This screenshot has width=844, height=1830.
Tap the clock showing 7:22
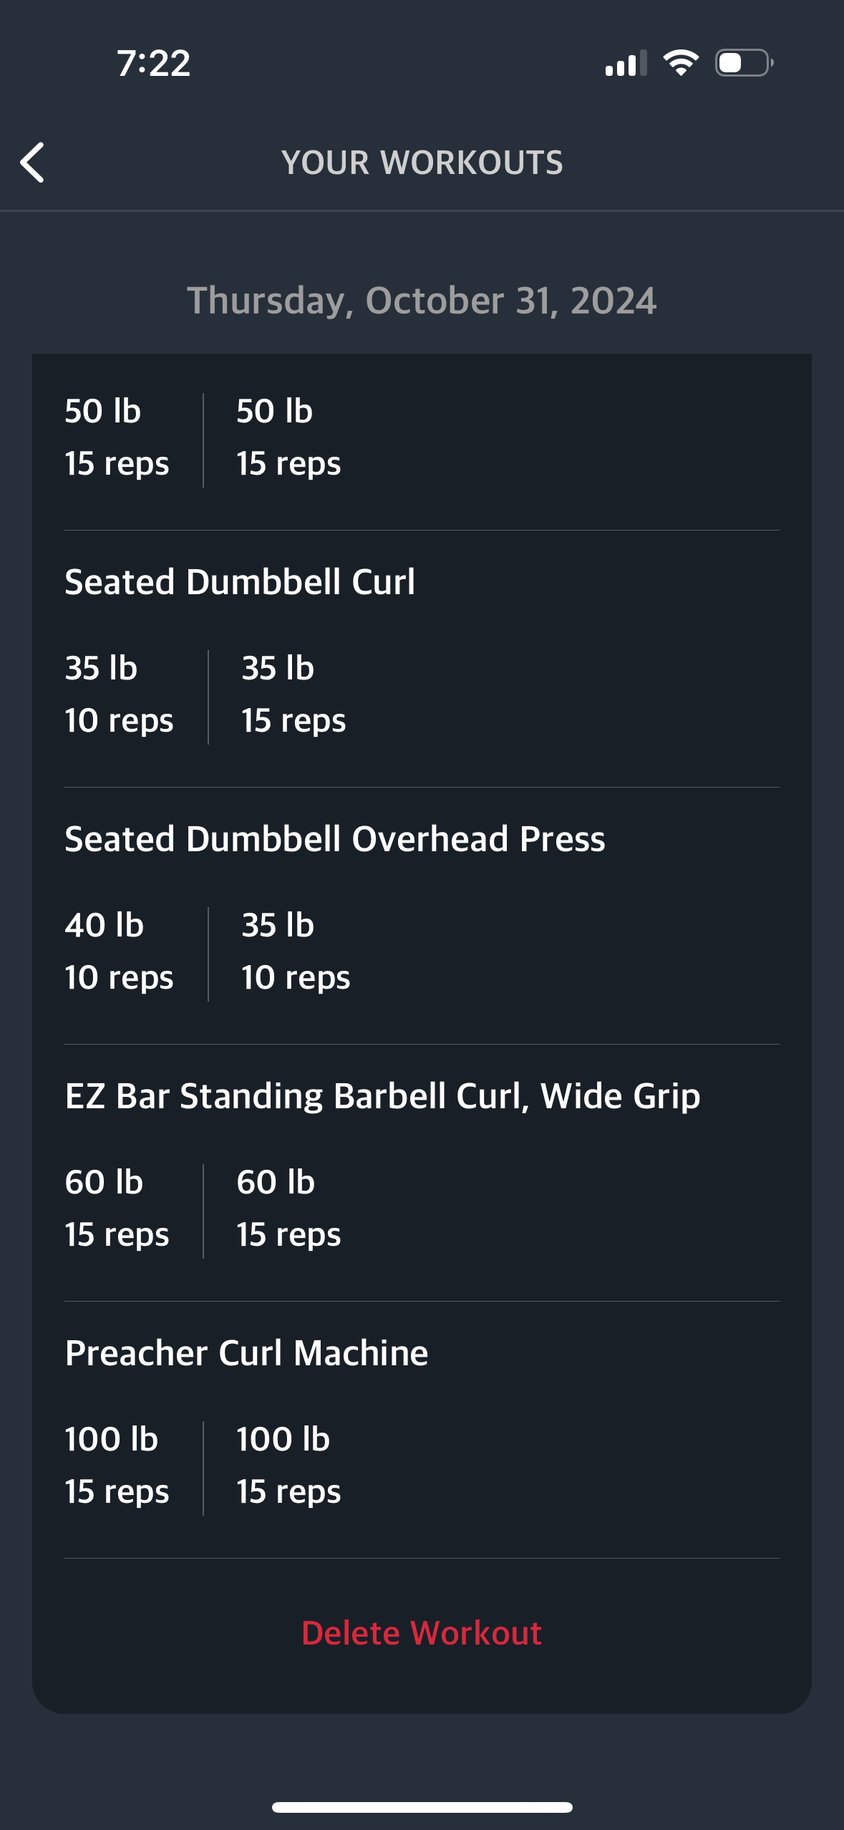[153, 63]
